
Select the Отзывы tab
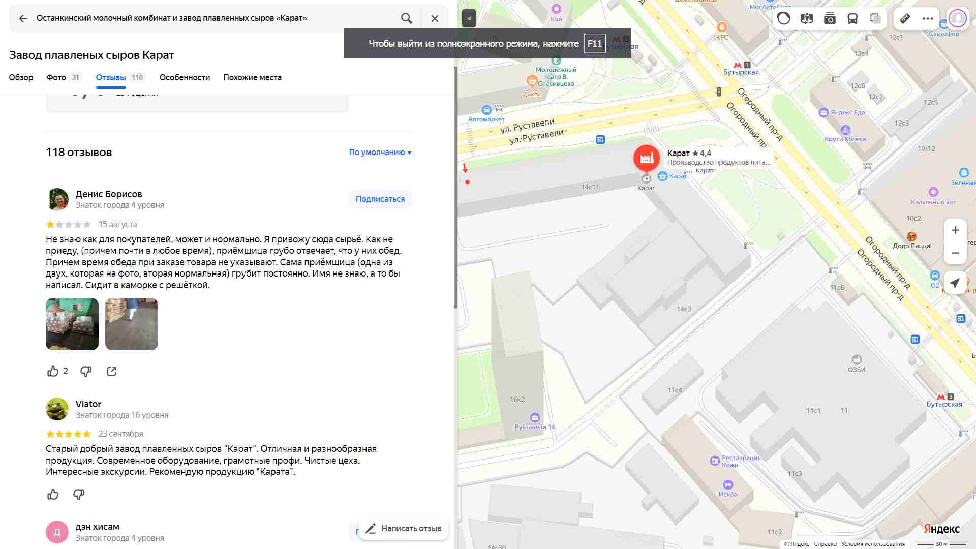120,77
